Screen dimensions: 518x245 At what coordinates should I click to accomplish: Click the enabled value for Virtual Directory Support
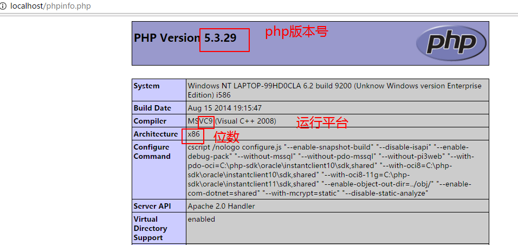202,219
